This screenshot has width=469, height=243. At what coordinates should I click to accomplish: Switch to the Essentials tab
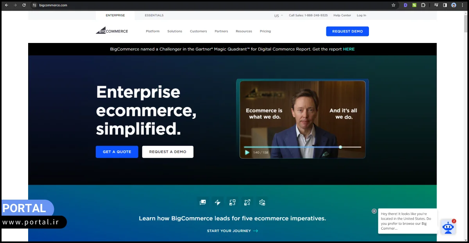click(154, 15)
